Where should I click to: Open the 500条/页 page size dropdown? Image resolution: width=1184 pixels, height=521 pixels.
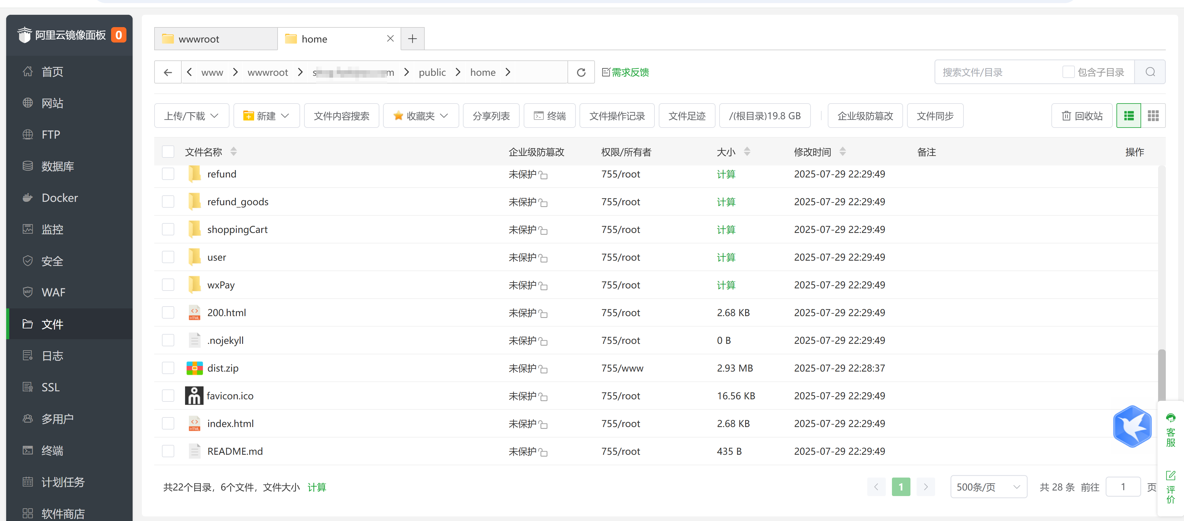(988, 487)
